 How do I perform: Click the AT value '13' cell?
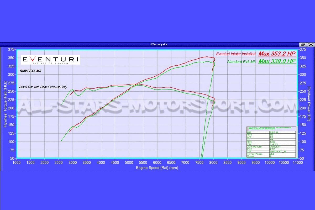tap(282, 137)
